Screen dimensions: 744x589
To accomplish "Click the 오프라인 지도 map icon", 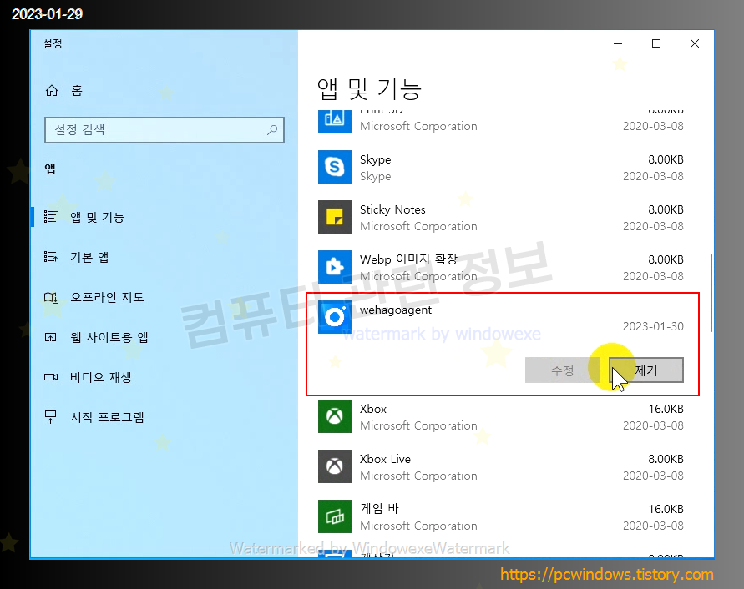I will pyautogui.click(x=50, y=297).
